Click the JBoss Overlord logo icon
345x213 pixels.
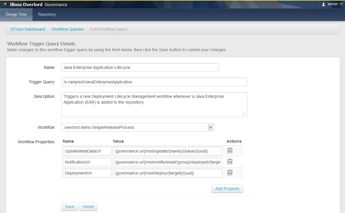5,4
